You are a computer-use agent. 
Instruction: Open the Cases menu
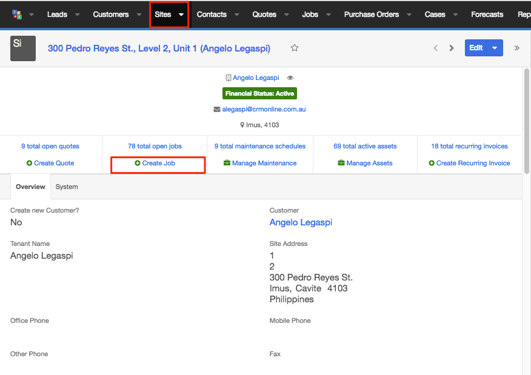click(435, 15)
